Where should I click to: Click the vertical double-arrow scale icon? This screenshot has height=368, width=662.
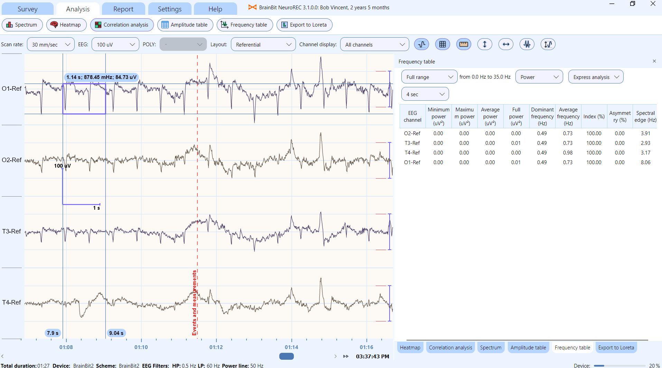(x=485, y=44)
